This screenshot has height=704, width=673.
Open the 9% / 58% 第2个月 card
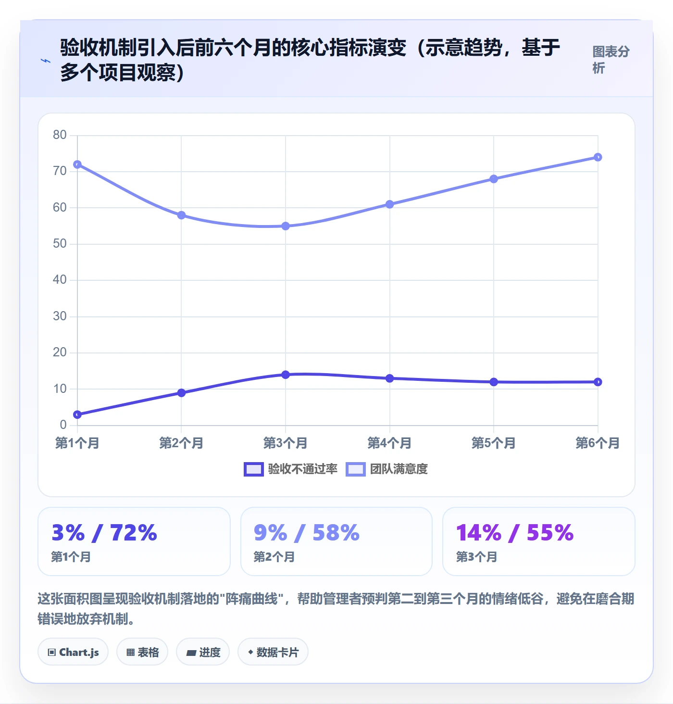coord(336,541)
